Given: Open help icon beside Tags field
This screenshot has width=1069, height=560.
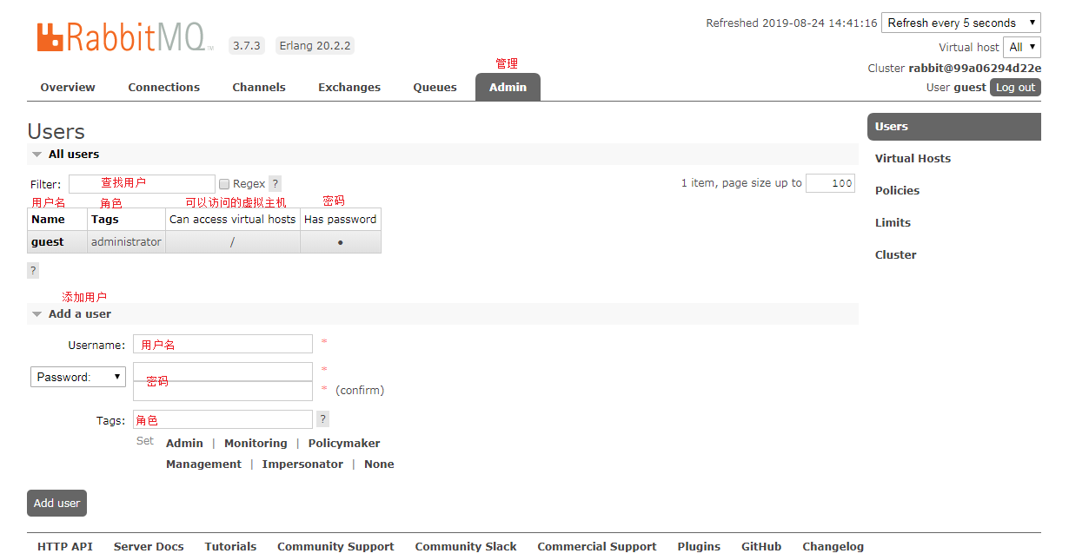Looking at the screenshot, I should (322, 419).
